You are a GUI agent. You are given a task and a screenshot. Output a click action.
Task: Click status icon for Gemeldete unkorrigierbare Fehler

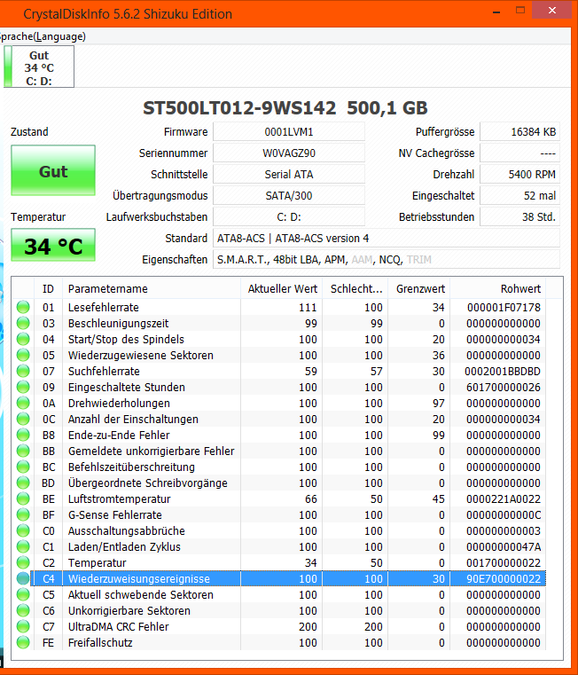tap(23, 451)
